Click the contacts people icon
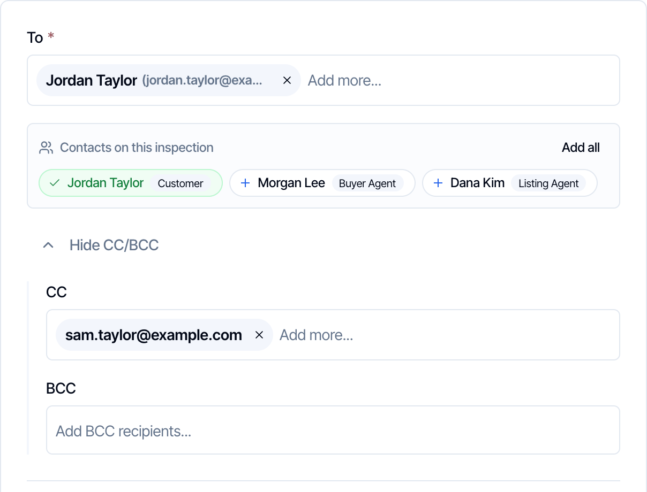The width and height of the screenshot is (647, 492). (46, 148)
